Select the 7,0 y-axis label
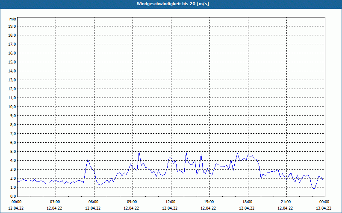 13,133
